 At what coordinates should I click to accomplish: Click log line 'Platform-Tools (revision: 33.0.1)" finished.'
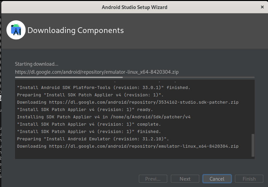(103, 88)
